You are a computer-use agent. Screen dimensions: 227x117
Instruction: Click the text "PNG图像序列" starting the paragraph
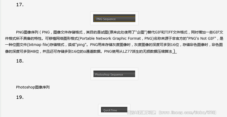click(27, 32)
